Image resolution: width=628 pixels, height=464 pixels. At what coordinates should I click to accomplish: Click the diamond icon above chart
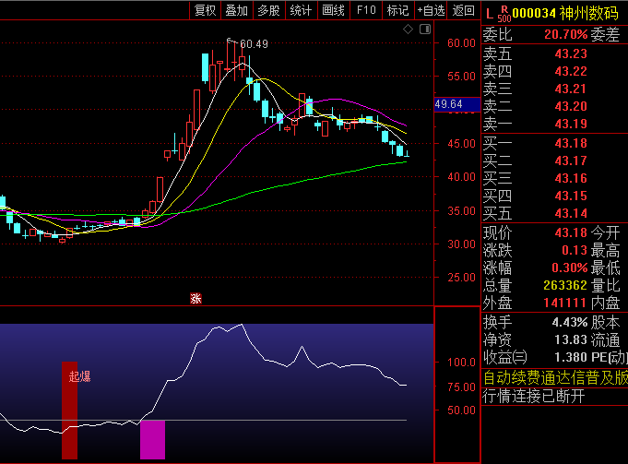(408, 30)
